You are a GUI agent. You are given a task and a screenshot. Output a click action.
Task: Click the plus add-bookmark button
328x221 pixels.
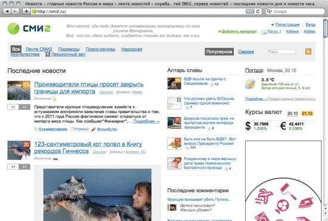tap(26, 11)
